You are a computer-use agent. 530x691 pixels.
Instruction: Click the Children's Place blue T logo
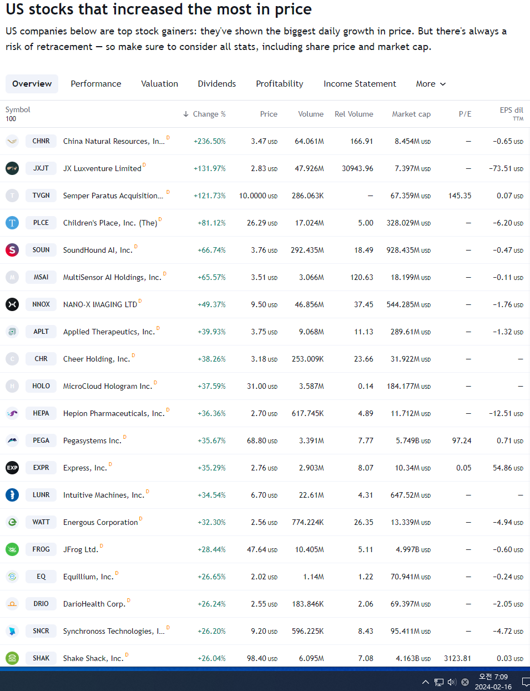(x=12, y=223)
